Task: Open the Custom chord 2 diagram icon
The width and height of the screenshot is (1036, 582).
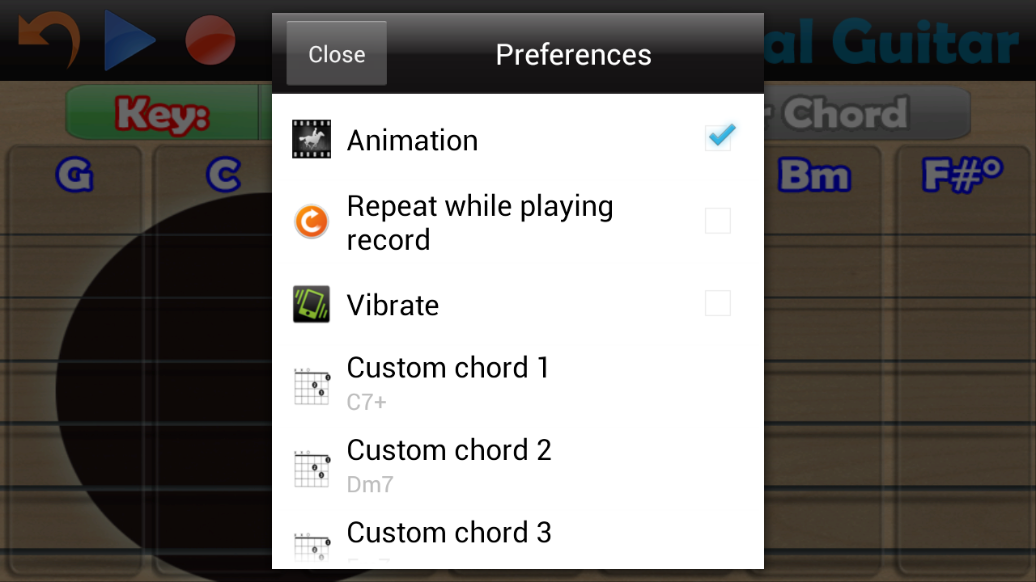Action: pyautogui.click(x=312, y=468)
